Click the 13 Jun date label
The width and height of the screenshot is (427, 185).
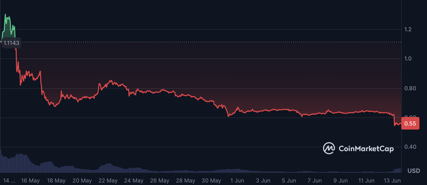tap(392, 181)
